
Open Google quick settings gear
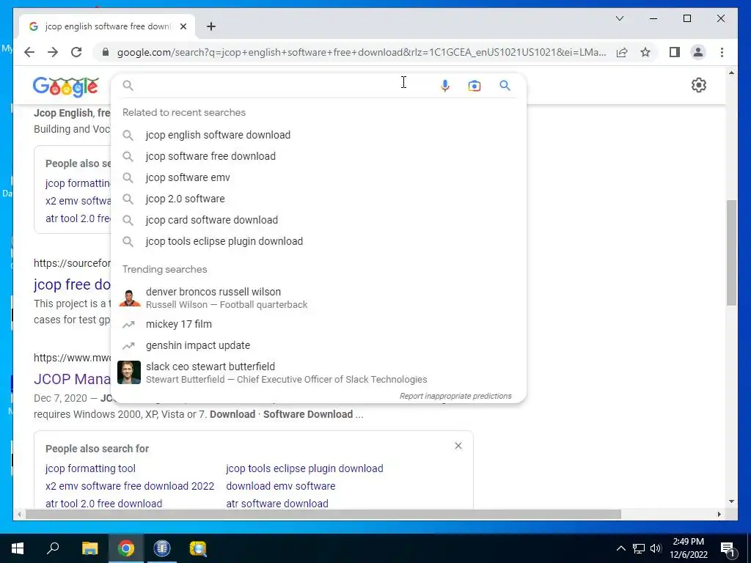[x=699, y=85]
